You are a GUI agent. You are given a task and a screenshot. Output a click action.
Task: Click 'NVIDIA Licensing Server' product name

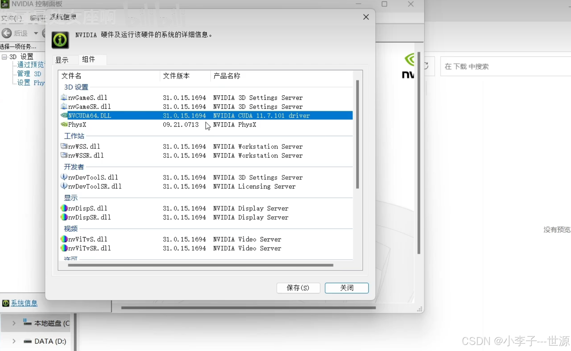pos(254,186)
